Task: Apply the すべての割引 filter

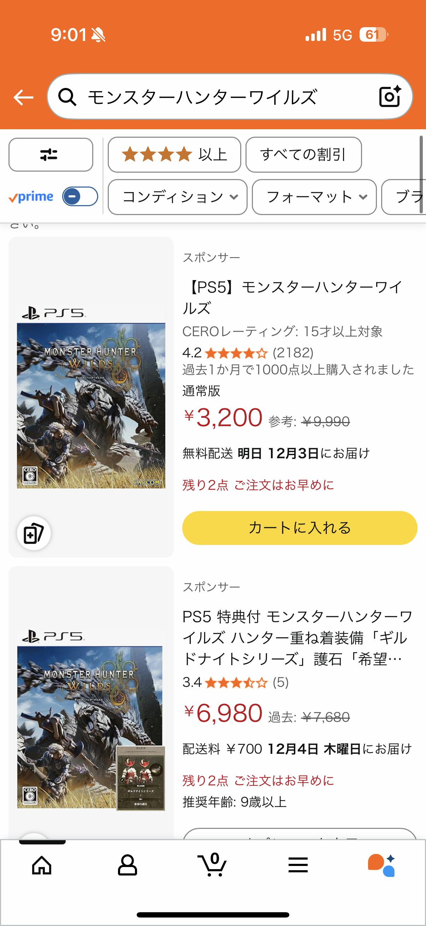Action: 303,155
